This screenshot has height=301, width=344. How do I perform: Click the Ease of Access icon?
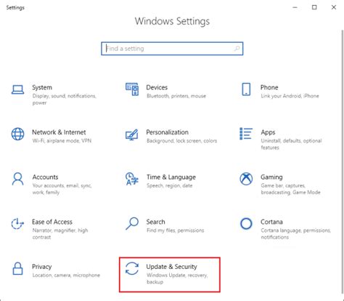tap(17, 224)
